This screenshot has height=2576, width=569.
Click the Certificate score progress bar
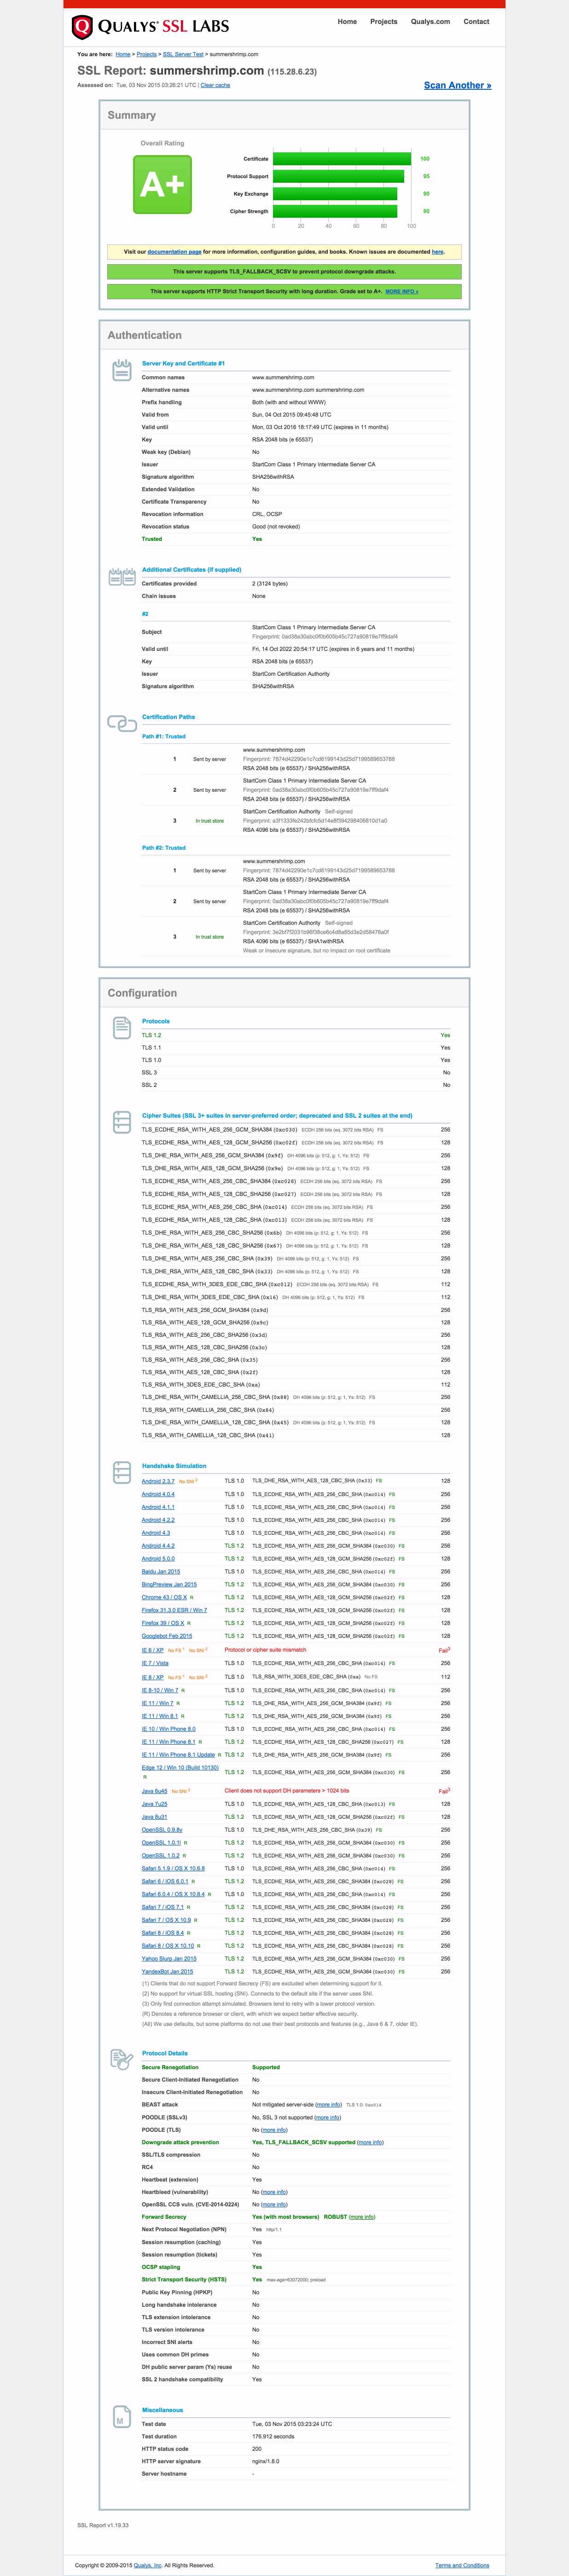(341, 158)
